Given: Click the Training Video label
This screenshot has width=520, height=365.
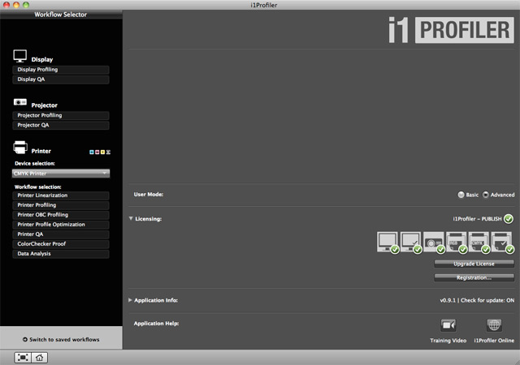Looking at the screenshot, I should [448, 341].
